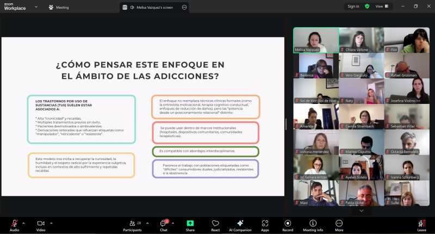Leave the meeting

[421, 224]
